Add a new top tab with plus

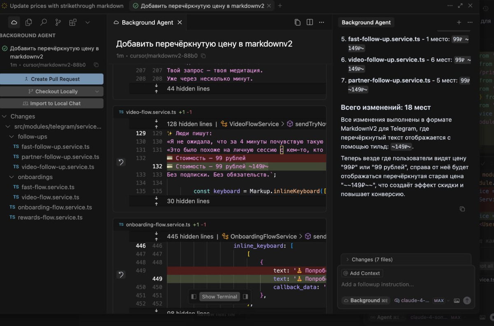pyautogui.click(x=280, y=6)
